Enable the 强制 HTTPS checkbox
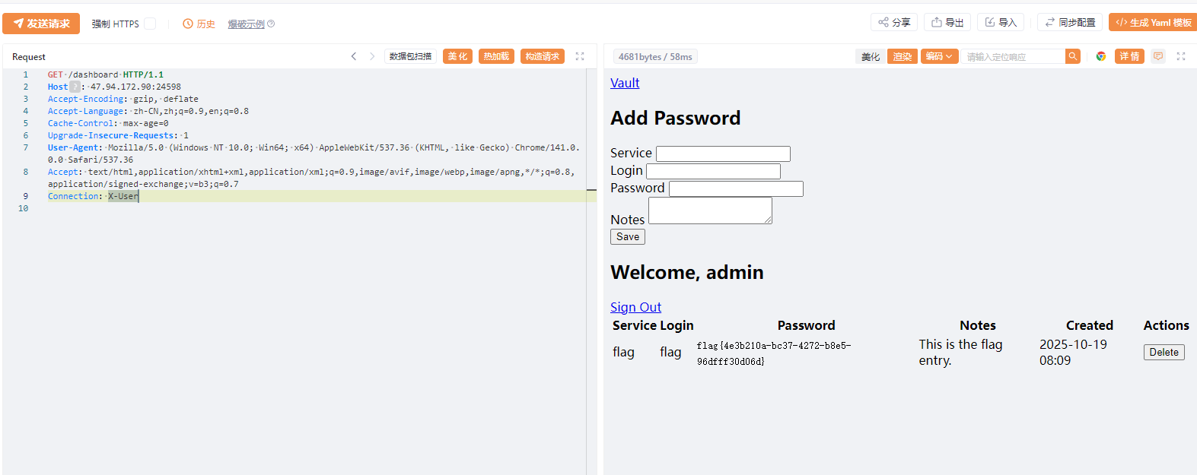The image size is (1197, 475). click(x=150, y=24)
